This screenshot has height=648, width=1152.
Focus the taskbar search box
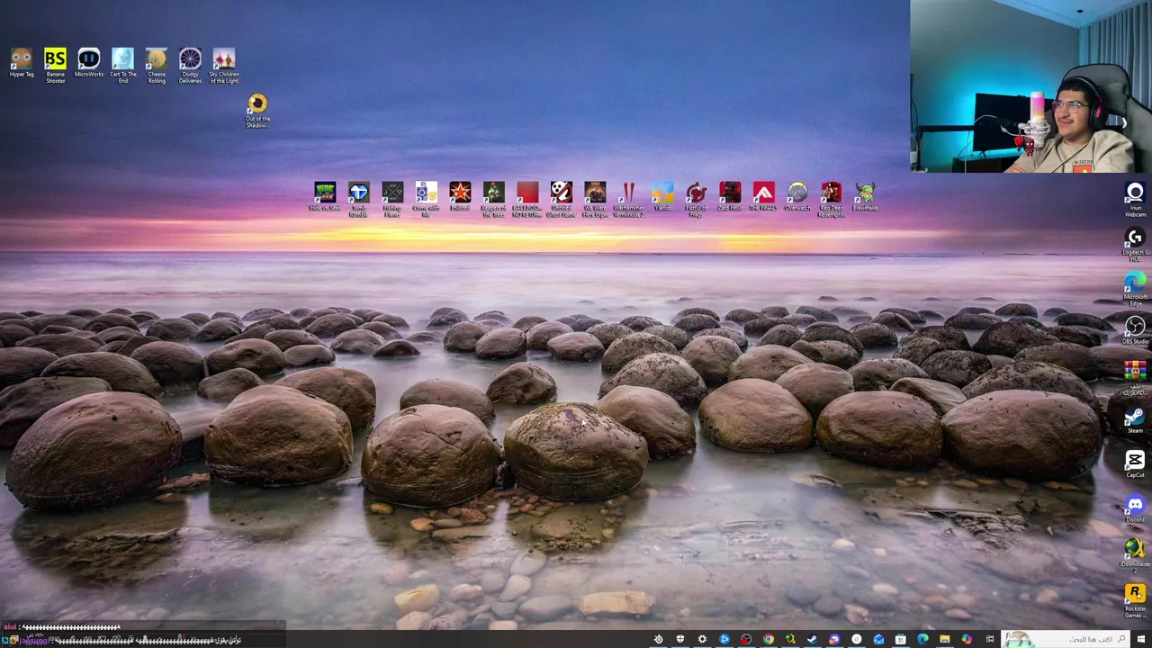pyautogui.click(x=1066, y=639)
